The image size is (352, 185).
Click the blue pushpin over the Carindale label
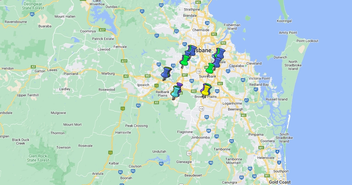pos(217,62)
